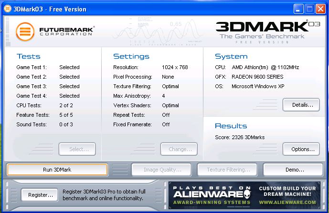The image size is (329, 213).
Task: Click the Fixed Framerate value Off
Action: click(x=166, y=124)
